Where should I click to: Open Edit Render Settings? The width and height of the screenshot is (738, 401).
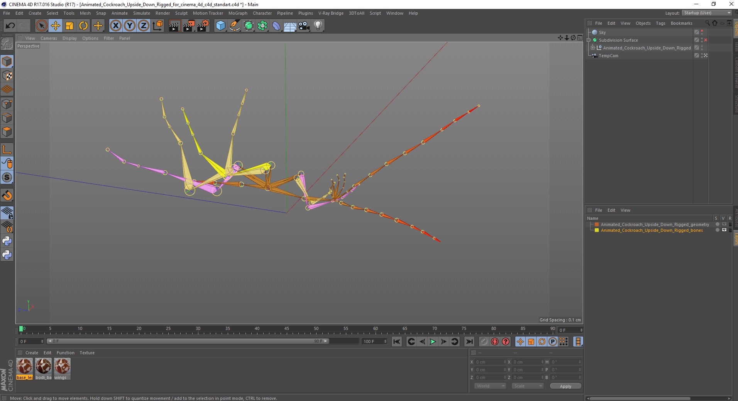[x=203, y=26]
